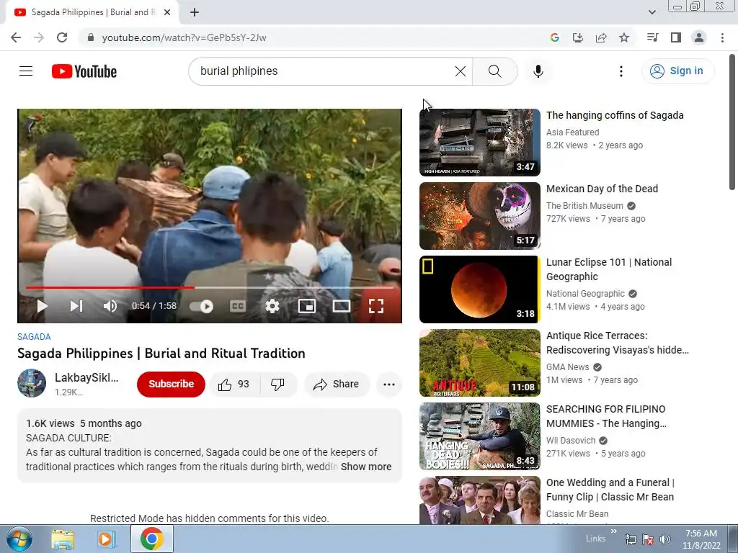
Task: Open YouTube settings three-dot menu
Action: coord(621,71)
